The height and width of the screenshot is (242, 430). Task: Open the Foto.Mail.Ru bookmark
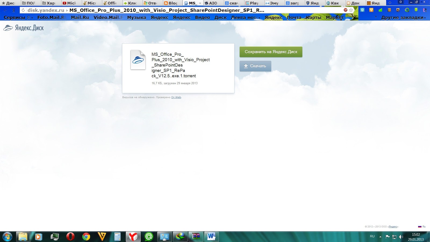coord(51,17)
